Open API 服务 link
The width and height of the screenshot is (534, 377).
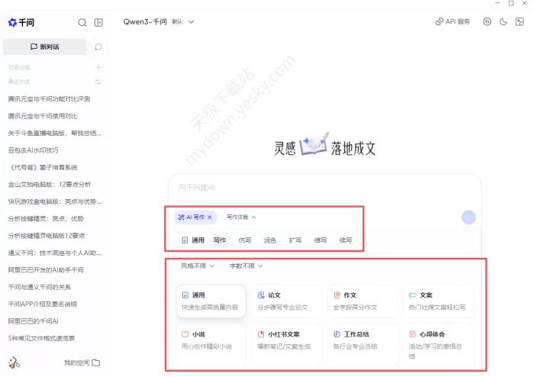tap(452, 22)
